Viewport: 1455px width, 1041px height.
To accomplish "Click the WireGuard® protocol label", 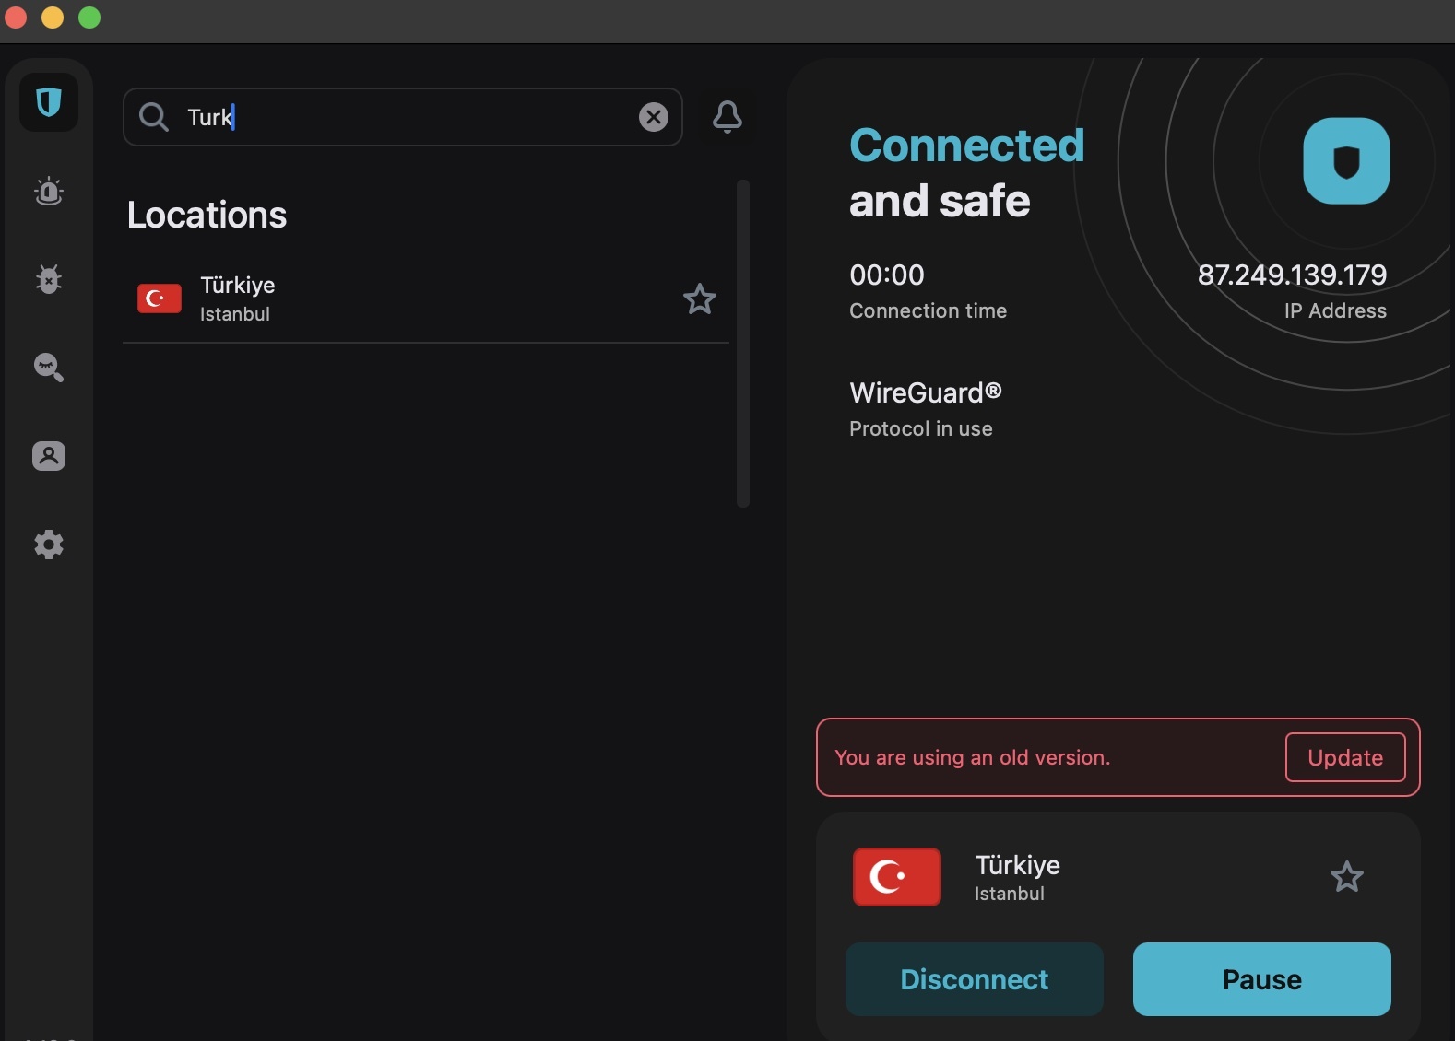I will (925, 392).
